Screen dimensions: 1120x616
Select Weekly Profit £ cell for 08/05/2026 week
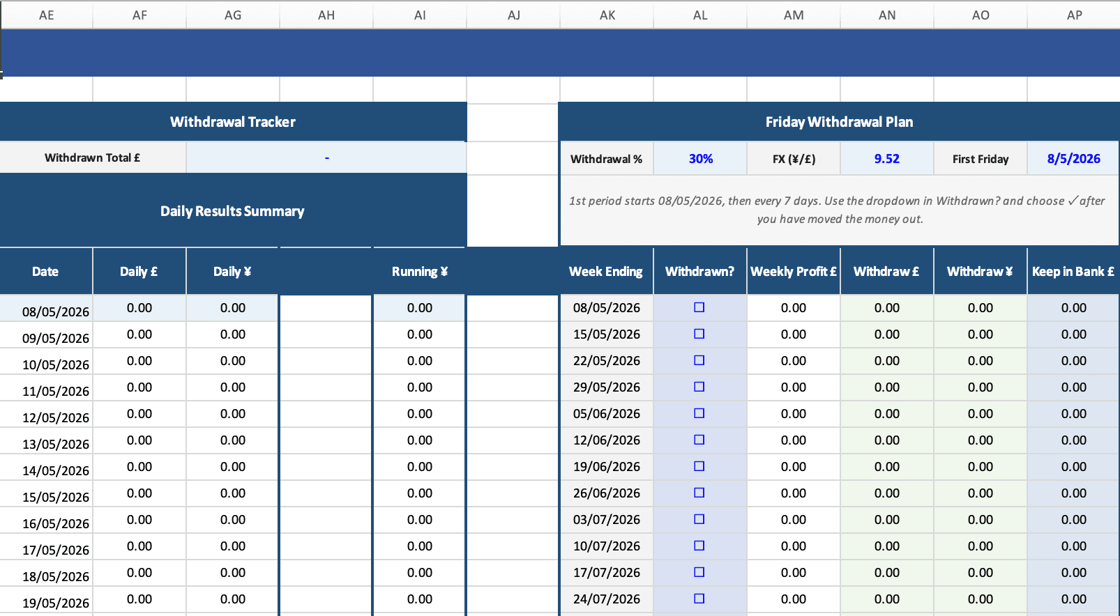[x=794, y=308]
